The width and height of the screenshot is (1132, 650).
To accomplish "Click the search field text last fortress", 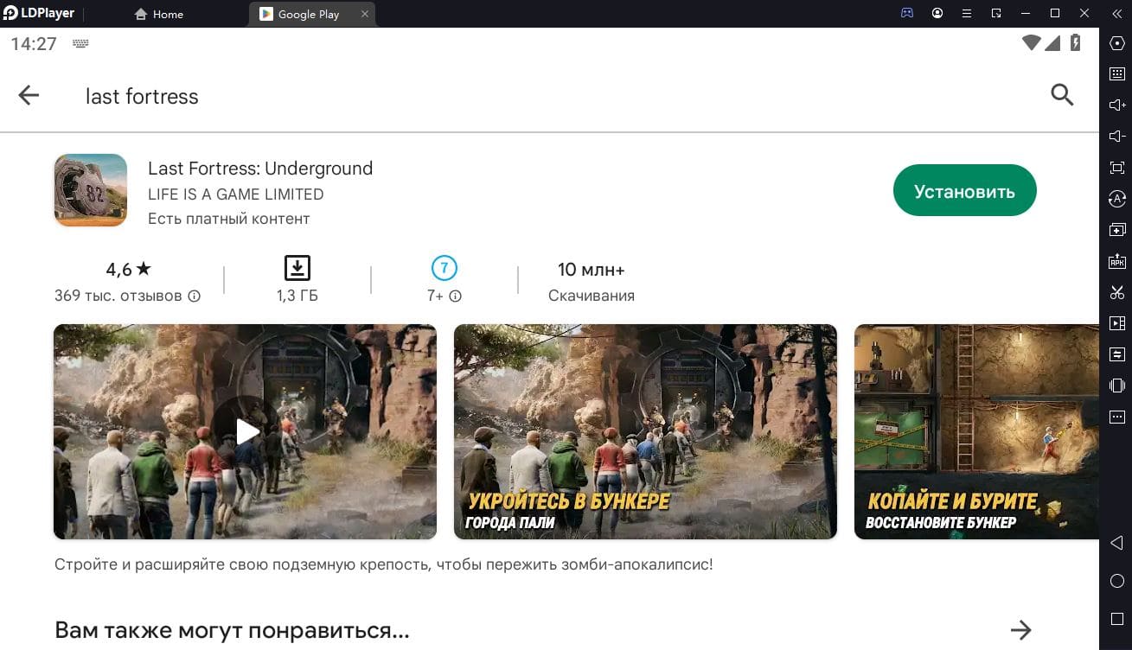I will (x=142, y=96).
